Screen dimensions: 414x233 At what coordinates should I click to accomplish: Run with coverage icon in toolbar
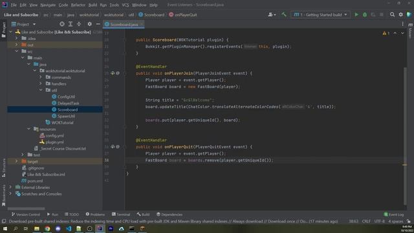coord(373,15)
